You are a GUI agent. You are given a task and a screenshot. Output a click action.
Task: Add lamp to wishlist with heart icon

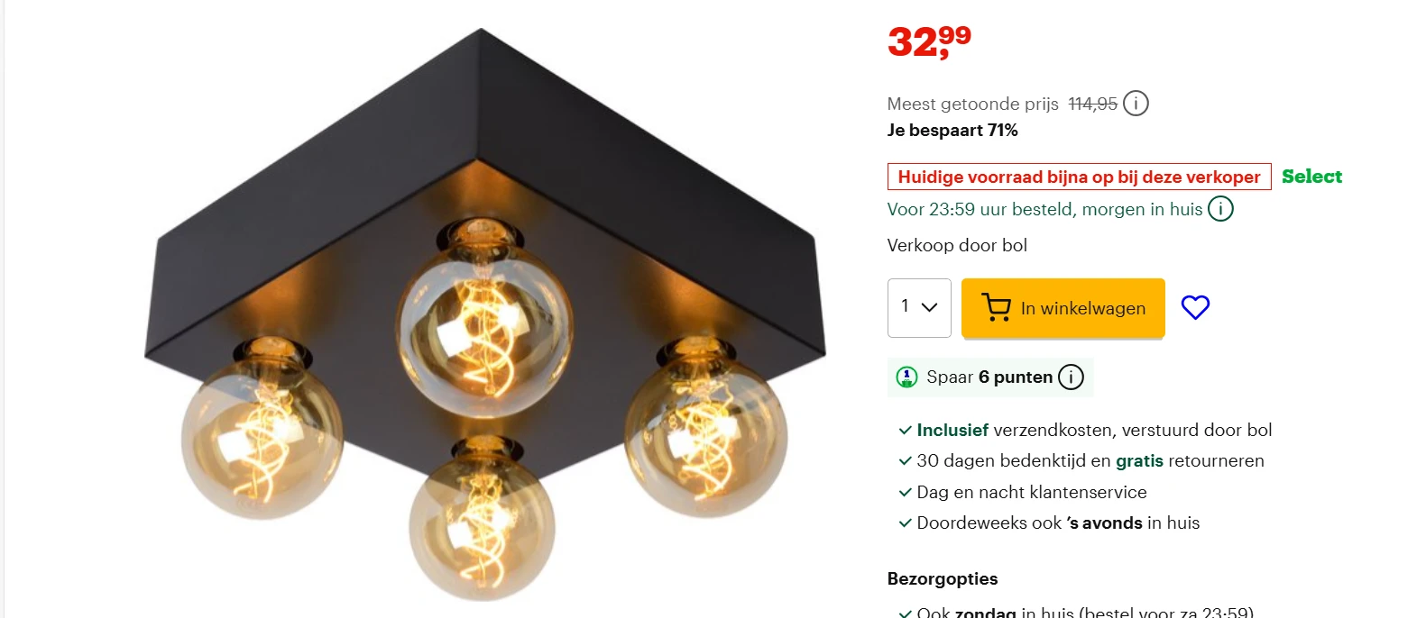1195,308
